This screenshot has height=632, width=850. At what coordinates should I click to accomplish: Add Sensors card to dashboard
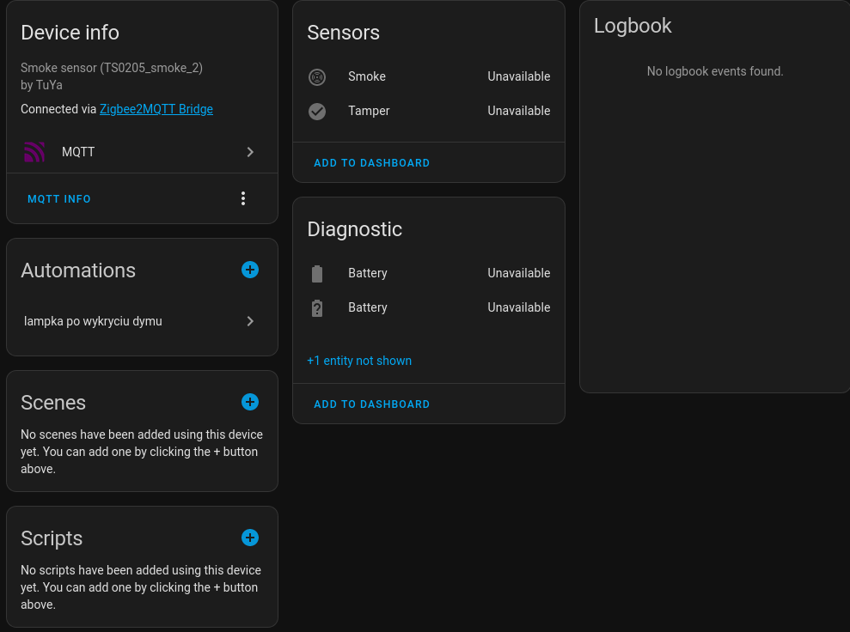(372, 163)
